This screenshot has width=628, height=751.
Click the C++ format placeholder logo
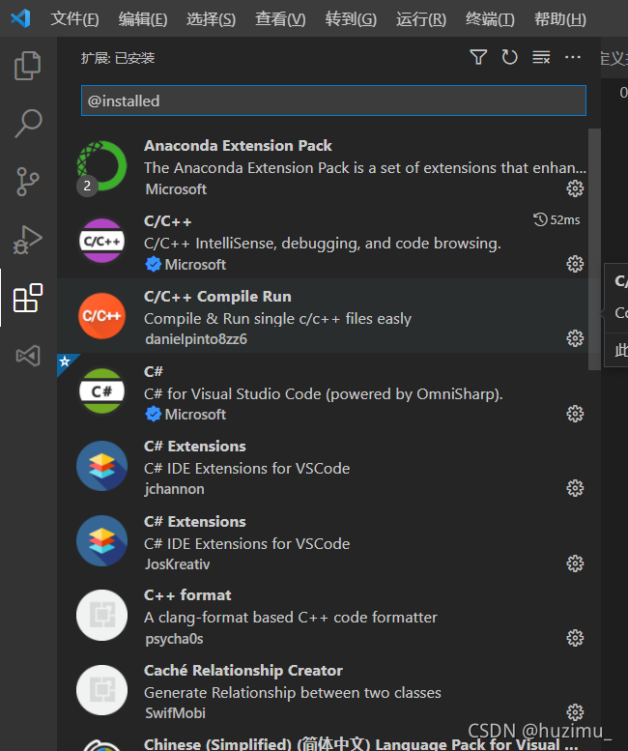[102, 616]
